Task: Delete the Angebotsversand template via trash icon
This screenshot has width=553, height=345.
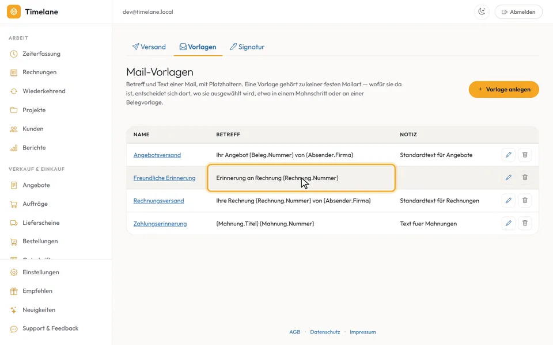Action: point(525,155)
